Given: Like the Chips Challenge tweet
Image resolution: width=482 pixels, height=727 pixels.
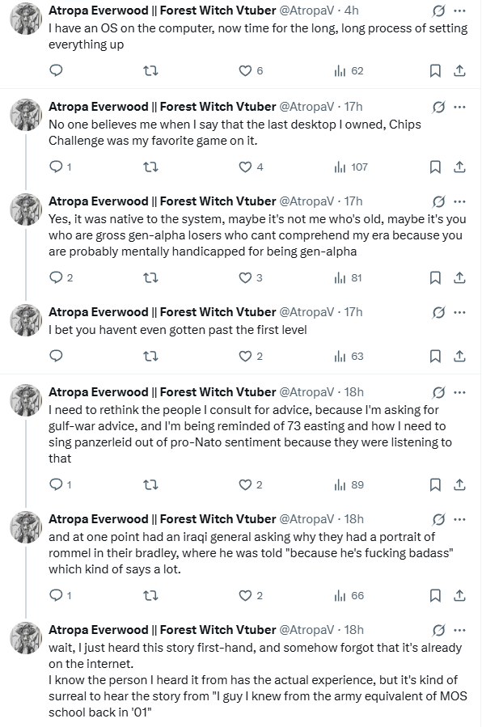Looking at the screenshot, I should point(251,167).
